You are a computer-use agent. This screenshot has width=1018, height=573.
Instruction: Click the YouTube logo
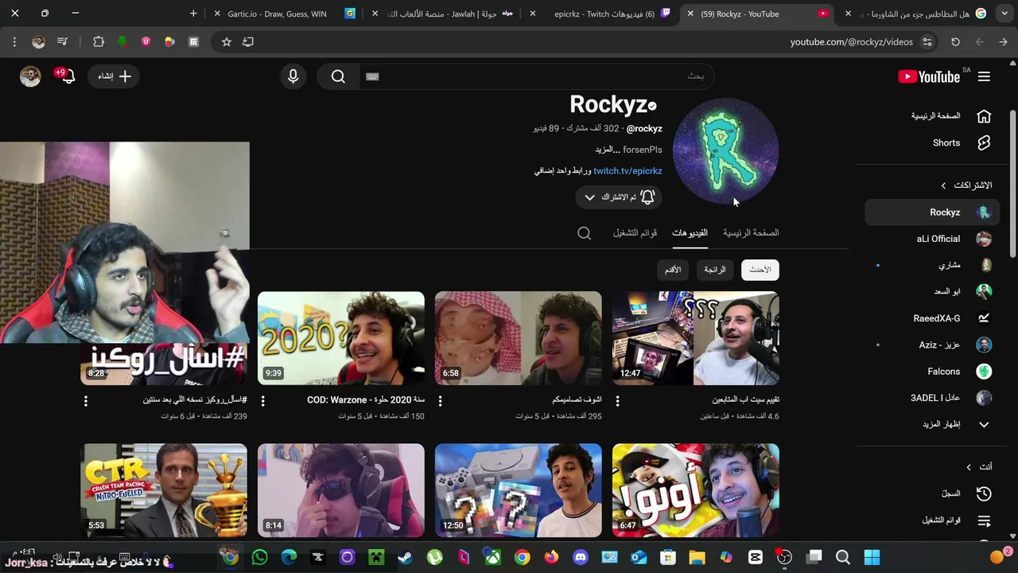[929, 76]
